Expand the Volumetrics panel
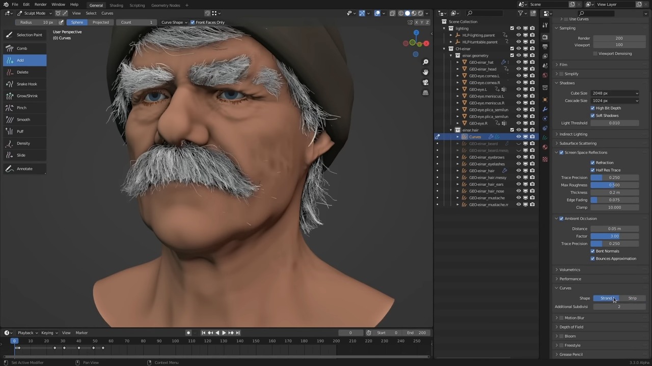 pos(569,270)
